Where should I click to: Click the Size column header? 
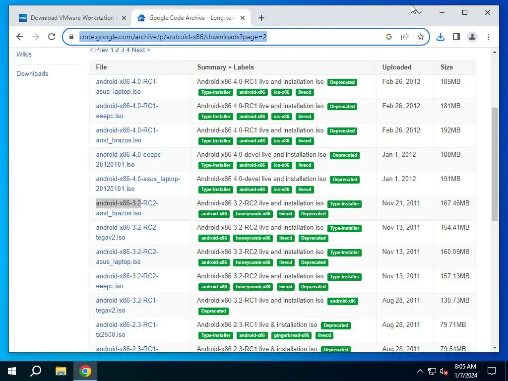(x=446, y=67)
